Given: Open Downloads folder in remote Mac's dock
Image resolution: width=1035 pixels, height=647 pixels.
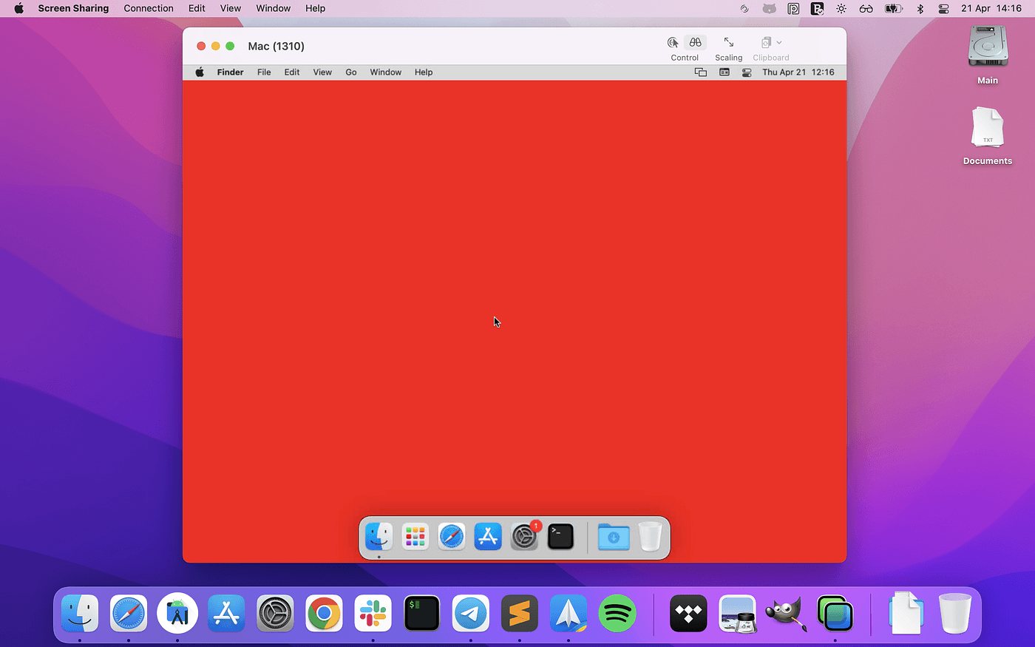Looking at the screenshot, I should (x=614, y=537).
